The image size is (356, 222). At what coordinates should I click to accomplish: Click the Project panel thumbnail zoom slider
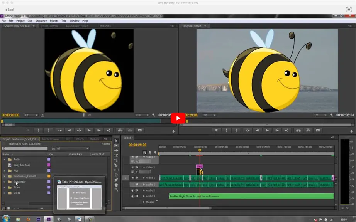[x=29, y=209]
